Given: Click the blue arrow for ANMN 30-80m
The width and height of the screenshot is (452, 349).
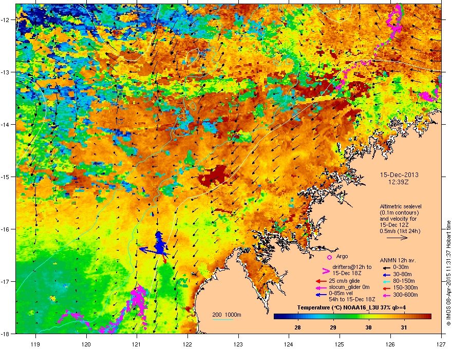Looking at the screenshot, I should [x=386, y=275].
